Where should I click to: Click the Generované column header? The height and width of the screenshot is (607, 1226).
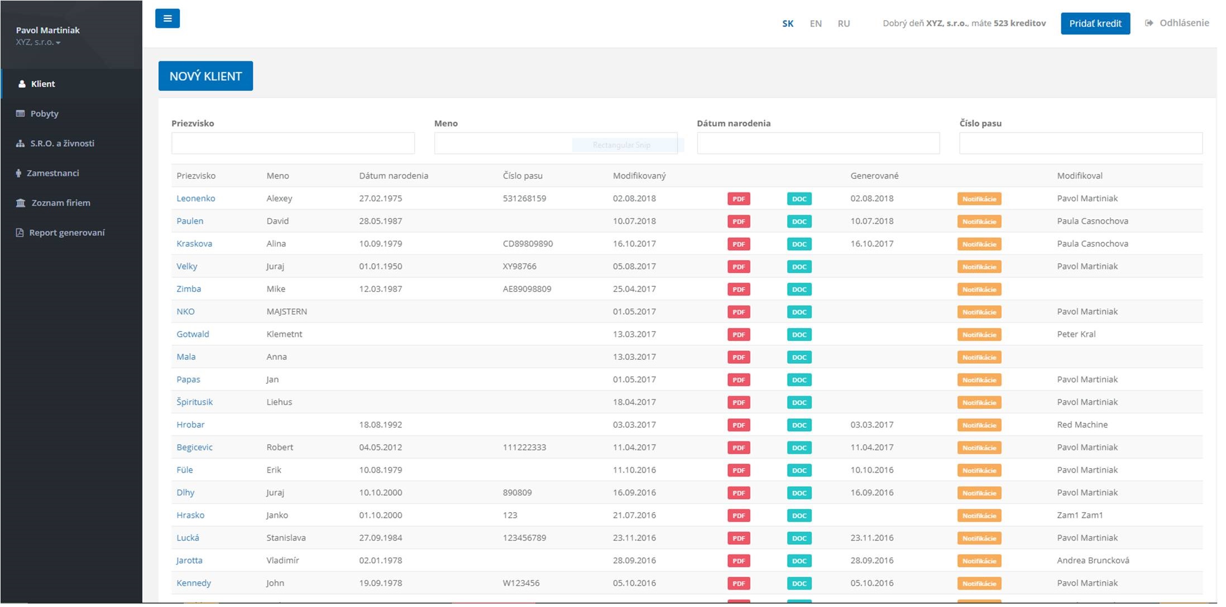click(x=874, y=176)
